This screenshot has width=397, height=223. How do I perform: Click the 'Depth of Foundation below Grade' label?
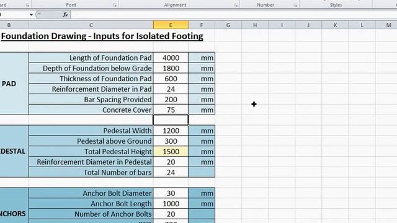tap(97, 68)
